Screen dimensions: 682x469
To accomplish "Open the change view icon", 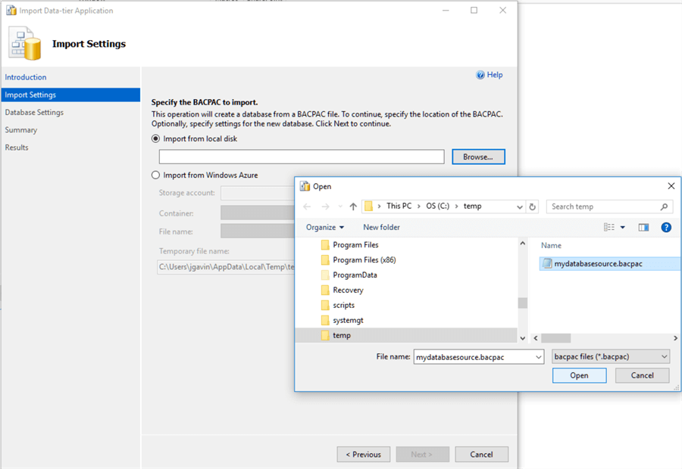I will (609, 227).
